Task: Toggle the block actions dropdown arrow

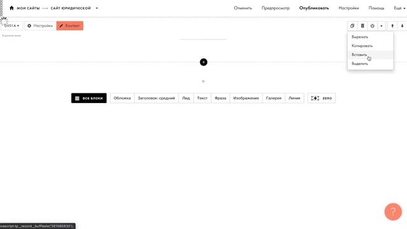Action: click(382, 25)
